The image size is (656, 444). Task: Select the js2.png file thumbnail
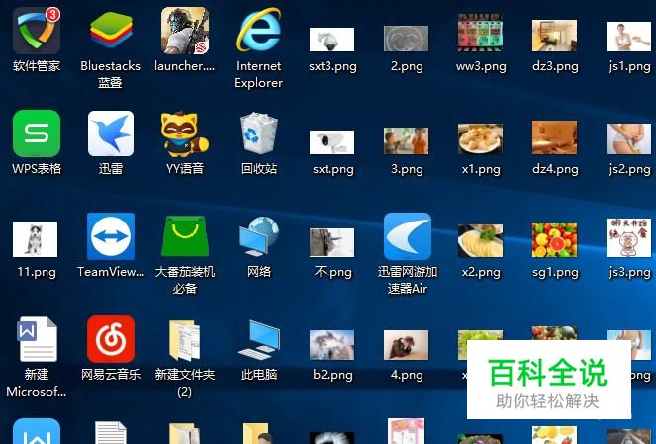[629, 138]
